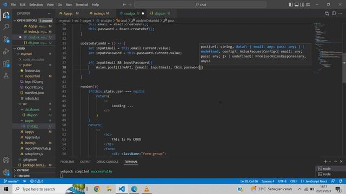Collapse the CRUD workspace folder section
The width and height of the screenshot is (346, 194).
click(34, 48)
